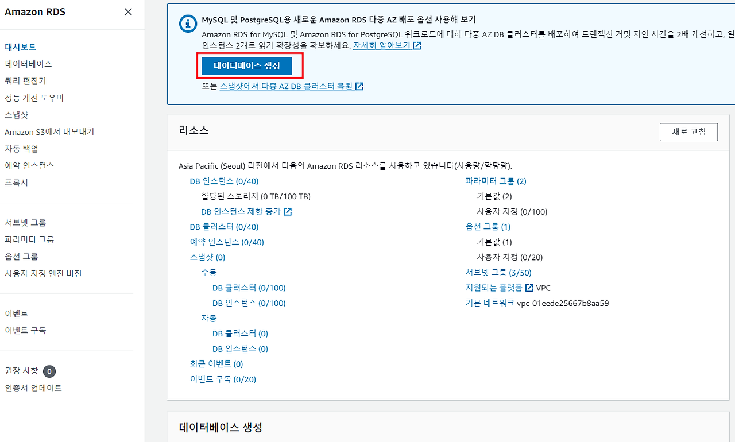Follow the 지원되는 플랫폼 link
The width and height of the screenshot is (735, 442).
tap(500, 288)
